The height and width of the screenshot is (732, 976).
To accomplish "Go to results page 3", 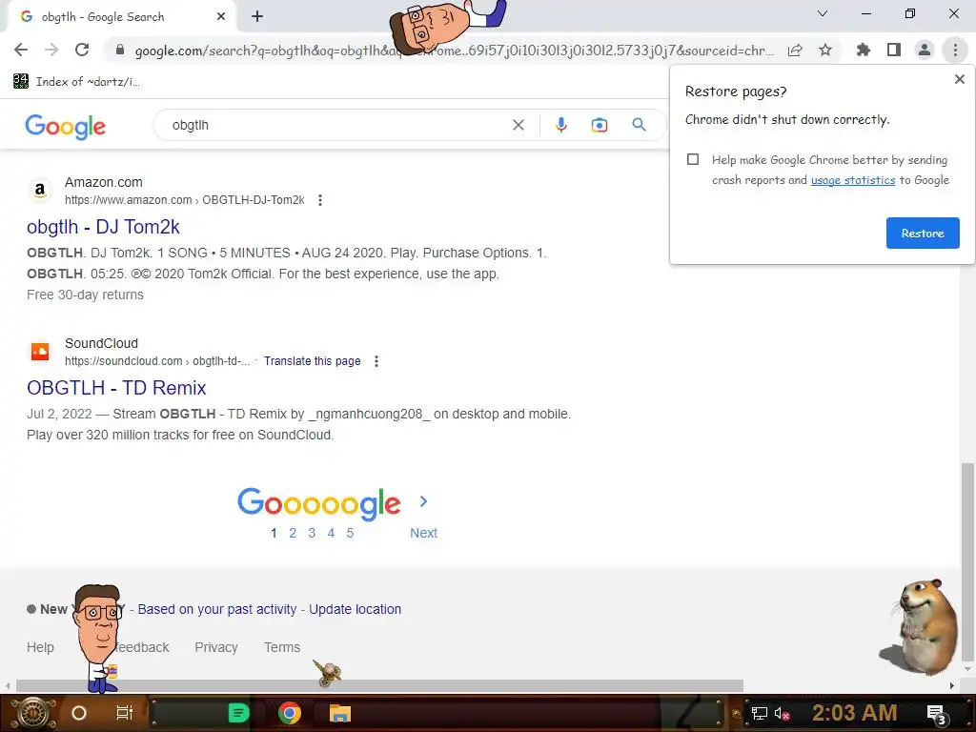I will point(312,533).
